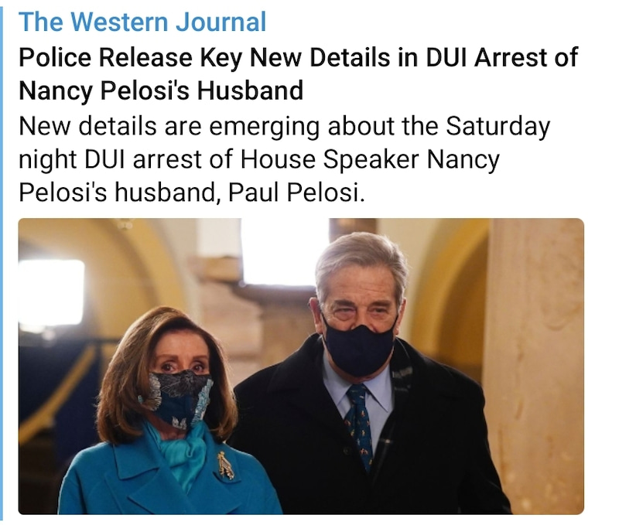Click "House Speaker Nancy" in the description
This screenshot has height=525, width=619.
point(370,160)
